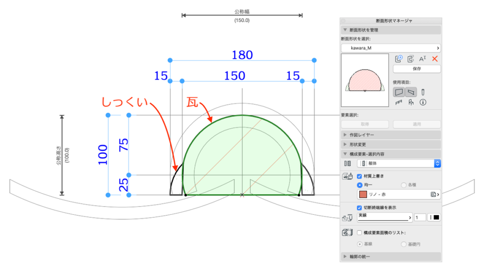Toggle the railing usage icon
The image size is (481, 271).
coord(399,102)
